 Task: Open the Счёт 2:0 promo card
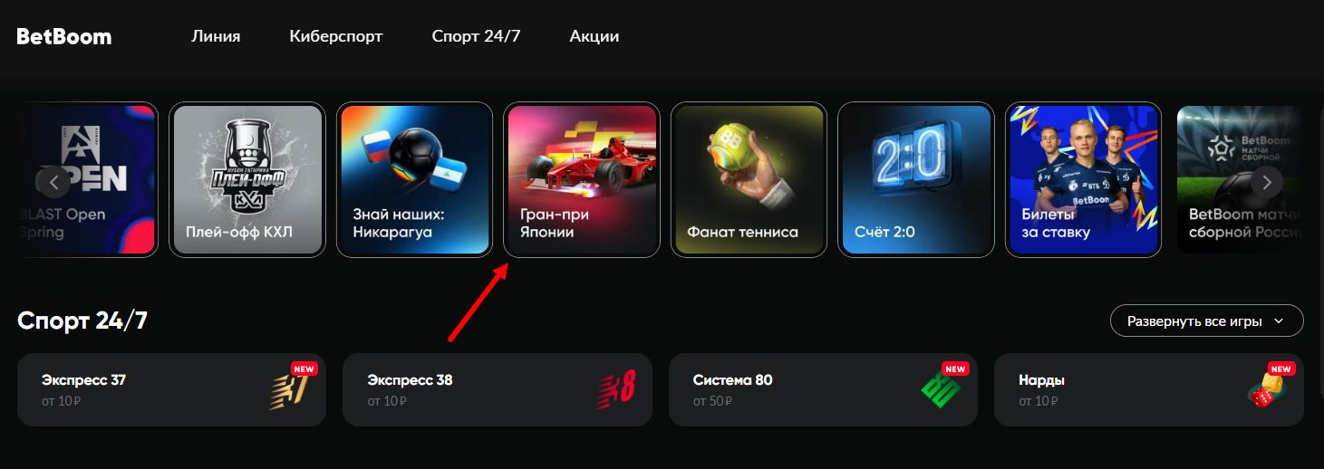[x=915, y=180]
